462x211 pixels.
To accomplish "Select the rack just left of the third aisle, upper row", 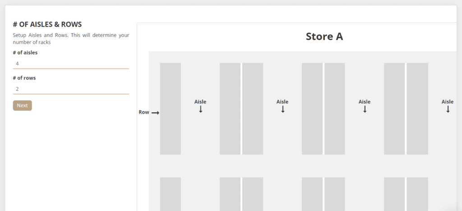I will (x=335, y=109).
